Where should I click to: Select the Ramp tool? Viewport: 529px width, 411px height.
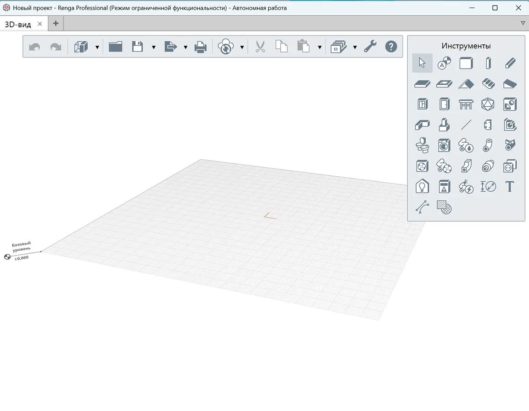(510, 84)
